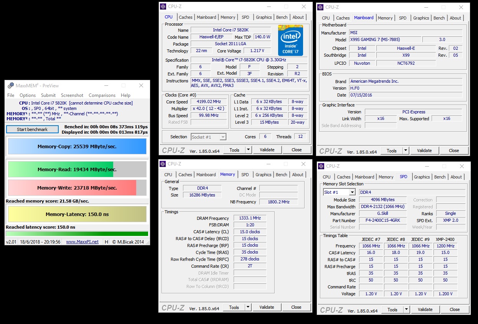Switch to Memory tab in Mainboard window

385,18
